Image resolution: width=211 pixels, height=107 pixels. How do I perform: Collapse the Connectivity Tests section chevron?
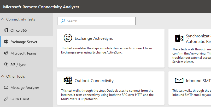(3, 19)
